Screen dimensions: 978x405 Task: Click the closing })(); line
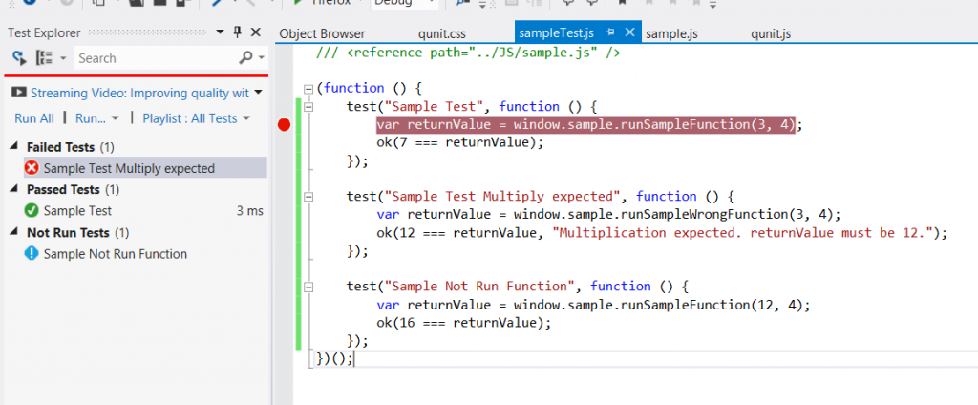(x=334, y=359)
